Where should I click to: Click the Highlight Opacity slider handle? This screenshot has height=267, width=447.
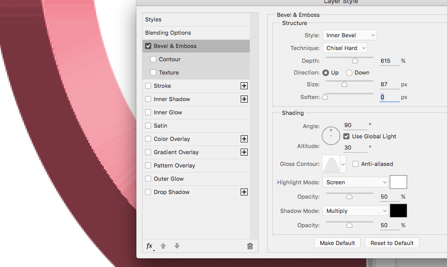(x=349, y=197)
